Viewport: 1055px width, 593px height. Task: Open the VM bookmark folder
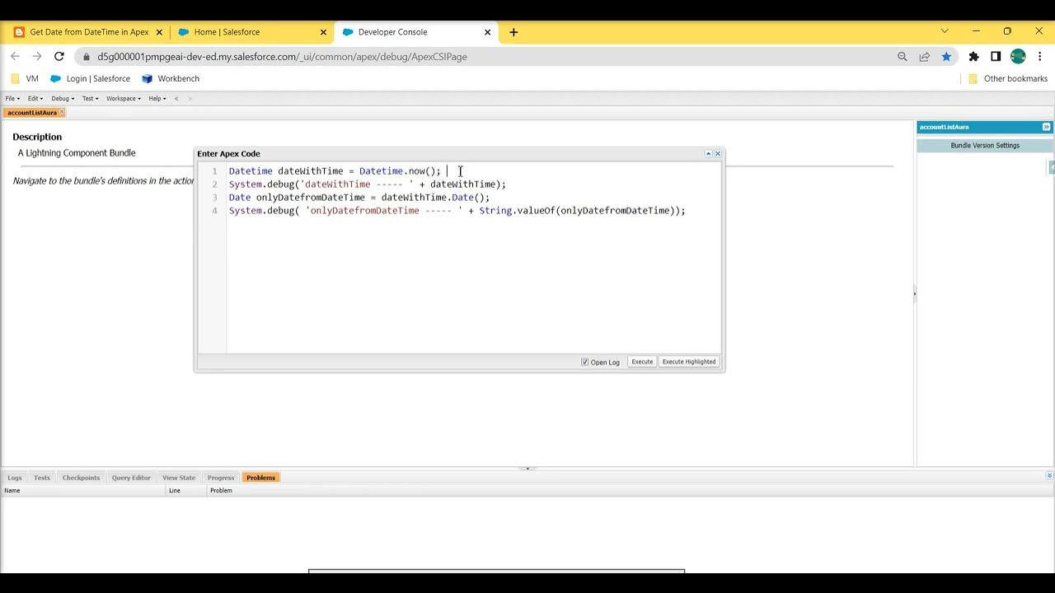pyautogui.click(x=25, y=78)
